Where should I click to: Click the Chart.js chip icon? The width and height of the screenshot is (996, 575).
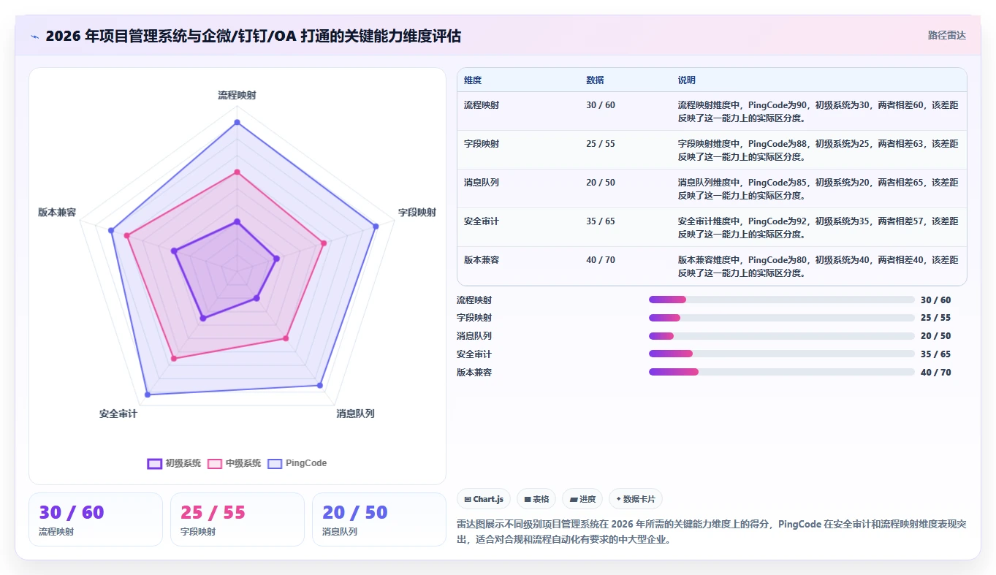pyautogui.click(x=468, y=500)
